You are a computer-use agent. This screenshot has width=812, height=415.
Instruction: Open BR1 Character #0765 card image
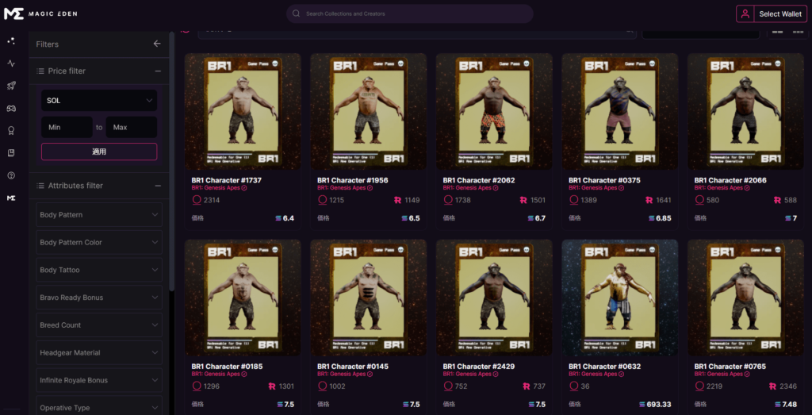[745, 298]
